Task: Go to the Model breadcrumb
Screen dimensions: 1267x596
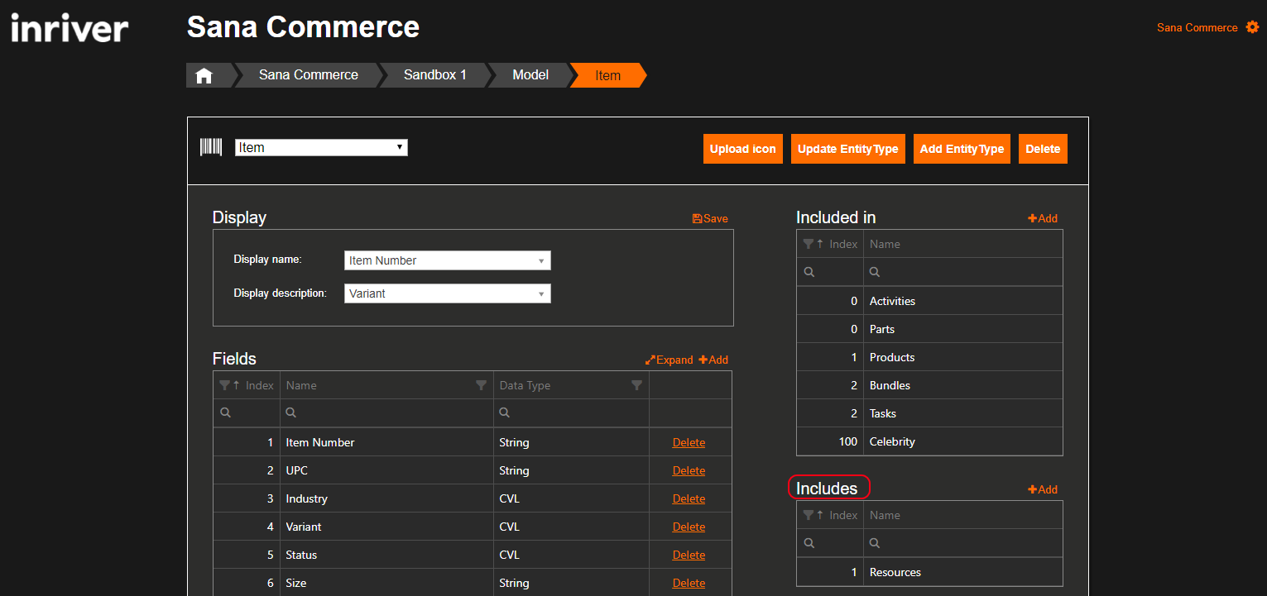Action: [530, 75]
